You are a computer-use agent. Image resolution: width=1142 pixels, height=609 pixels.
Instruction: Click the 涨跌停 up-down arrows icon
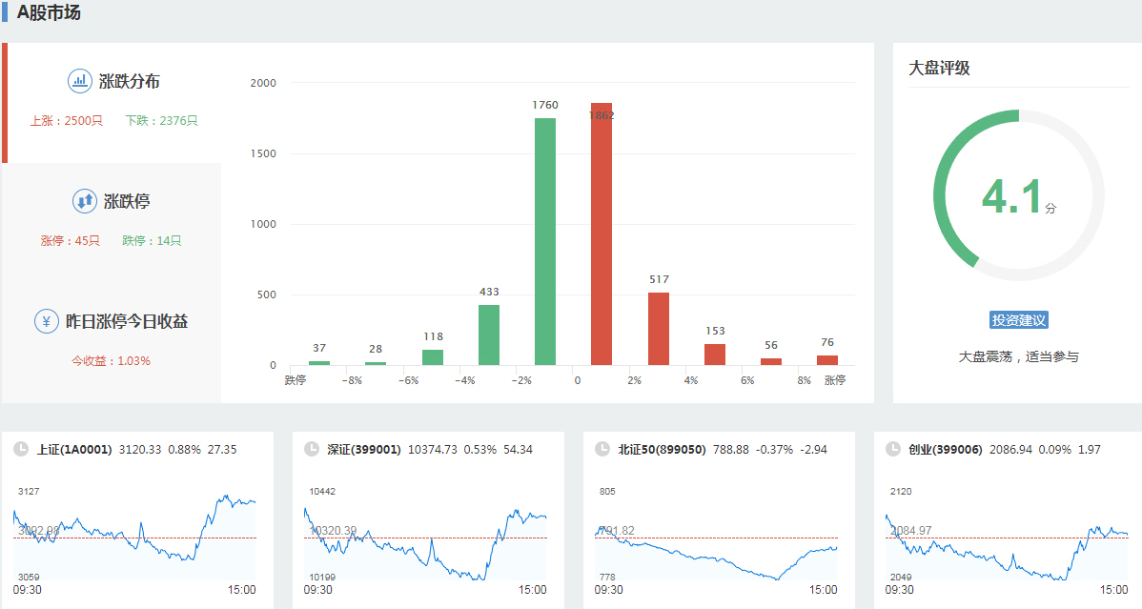(84, 201)
